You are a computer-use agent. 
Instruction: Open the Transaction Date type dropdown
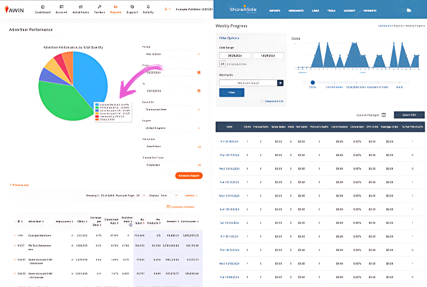pyautogui.click(x=172, y=109)
